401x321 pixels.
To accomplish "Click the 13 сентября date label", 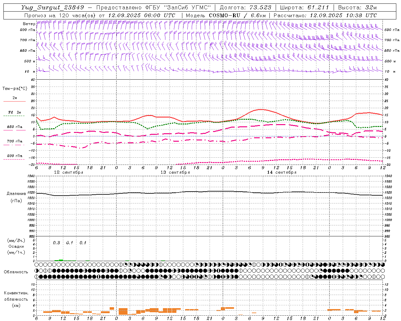I will click(175, 172).
